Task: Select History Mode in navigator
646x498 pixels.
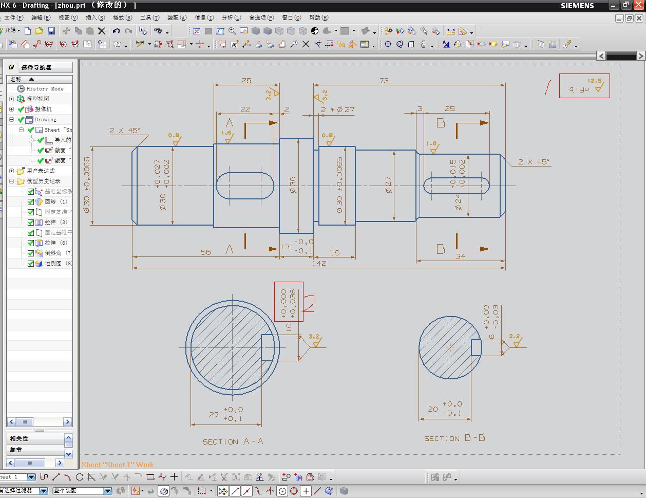Action: [45, 88]
